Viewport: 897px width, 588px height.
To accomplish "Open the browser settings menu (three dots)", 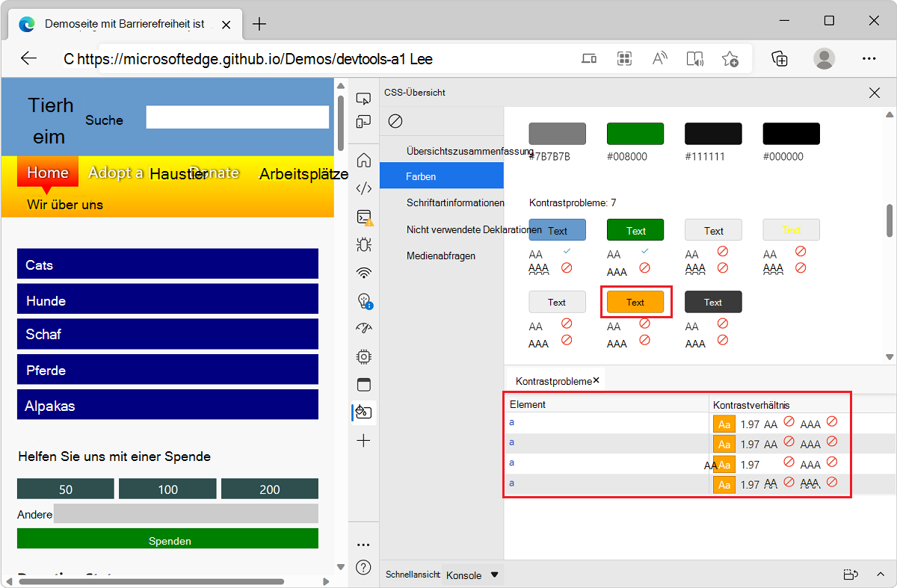I will click(x=869, y=58).
